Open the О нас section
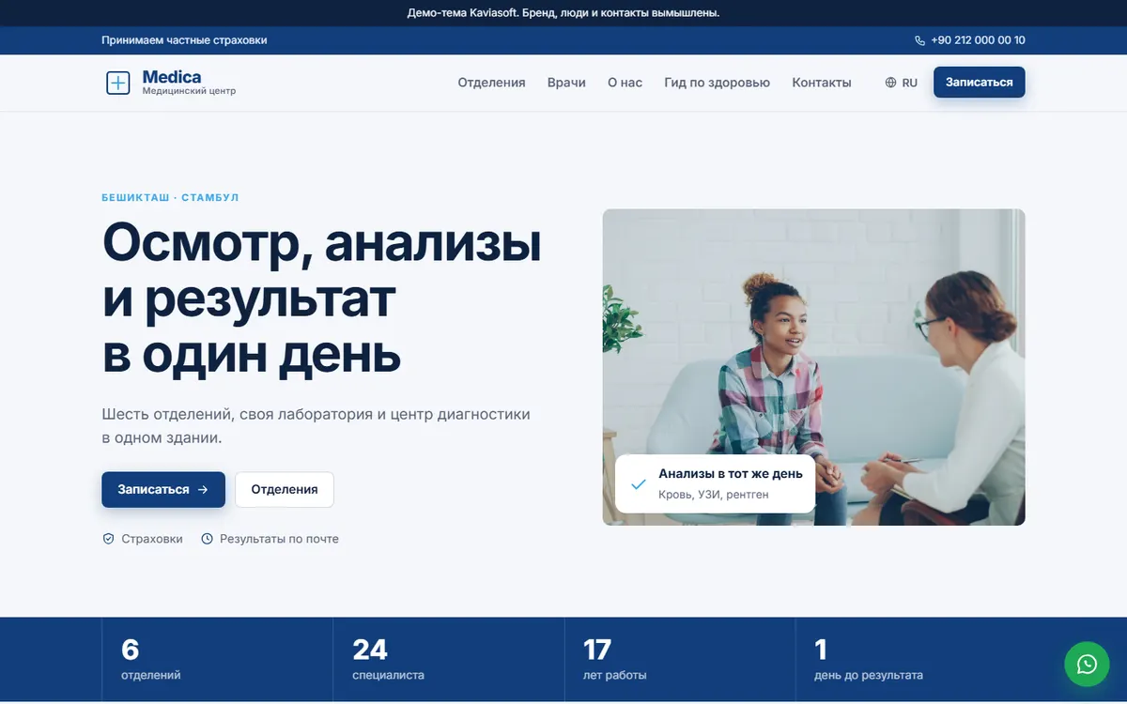This screenshot has height=704, width=1127. pyautogui.click(x=625, y=83)
